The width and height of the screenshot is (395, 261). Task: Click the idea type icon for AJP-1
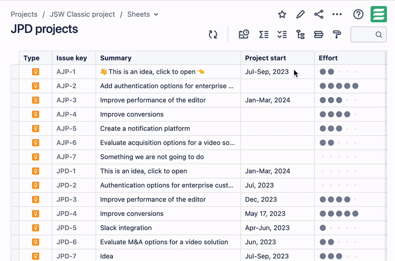pyautogui.click(x=36, y=72)
